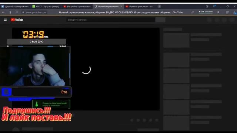The width and height of the screenshot is (237, 133).
Task: Click the bookmark icon in the address bar
Action: (218, 12)
